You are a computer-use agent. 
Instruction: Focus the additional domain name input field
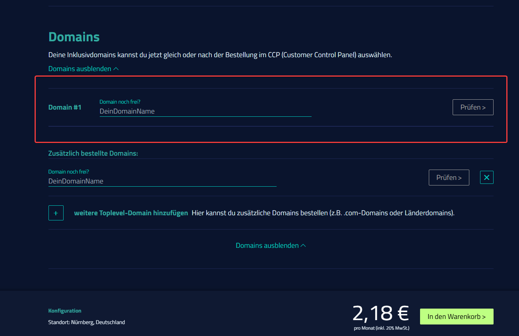tap(163, 181)
